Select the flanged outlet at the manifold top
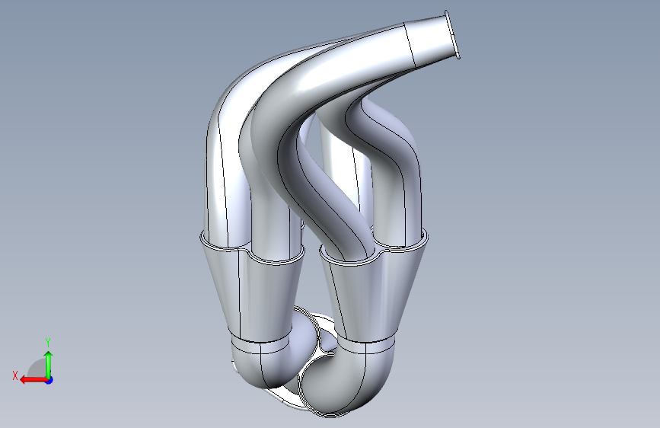 point(434,39)
